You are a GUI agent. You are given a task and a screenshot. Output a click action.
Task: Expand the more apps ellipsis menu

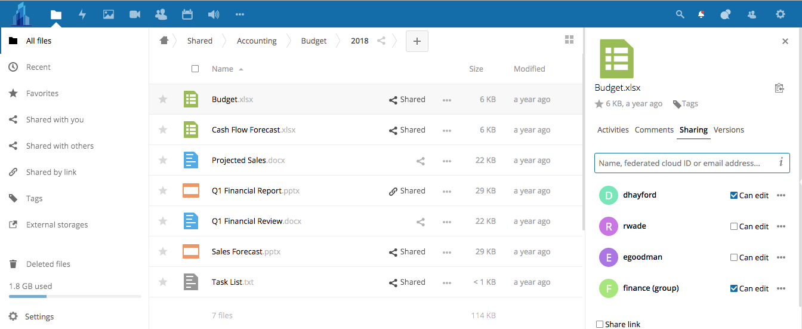[x=240, y=14]
